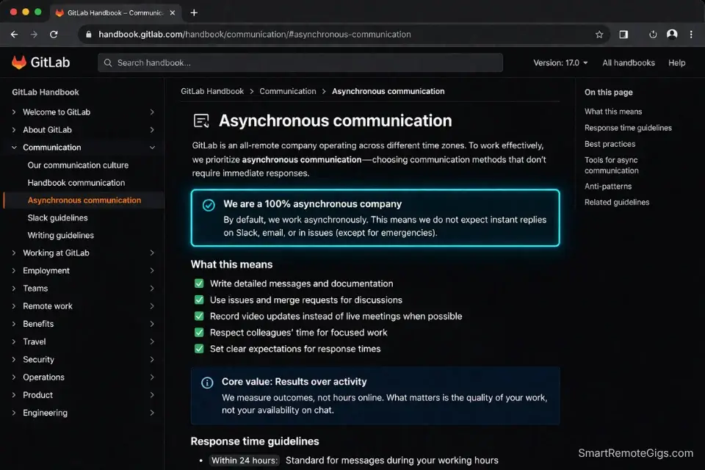Expand Welcome to GitLab left chevron
The width and height of the screenshot is (705, 470).
[14, 112]
